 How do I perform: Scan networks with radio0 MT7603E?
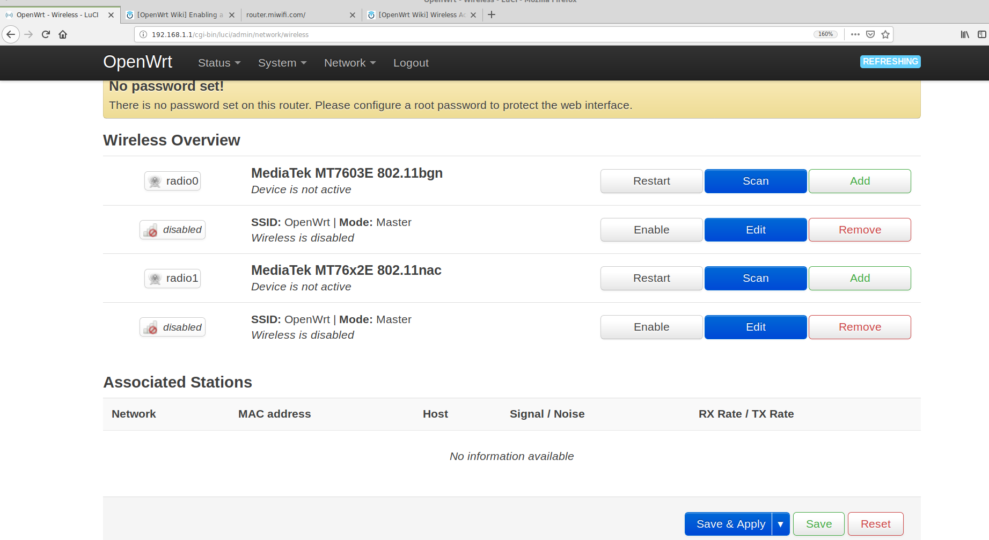click(756, 181)
